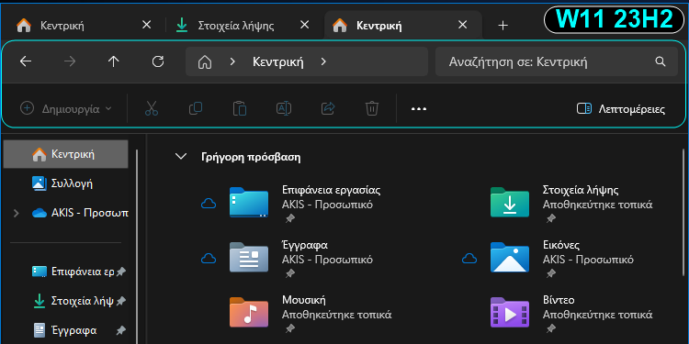The image size is (689, 344).
Task: Click the Γρήγορη πρόσβαση heading text
Action: (x=251, y=157)
